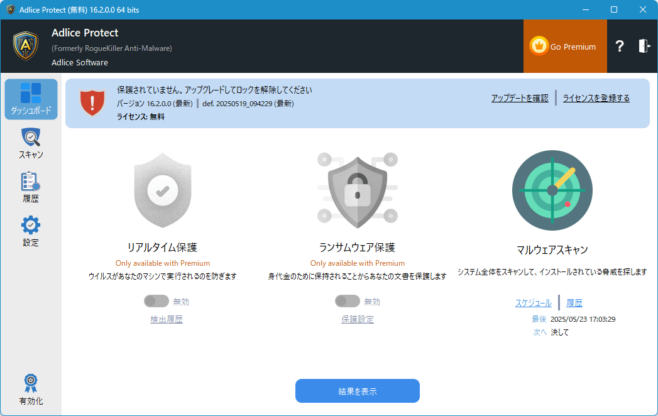
Task: Click Only available with Premium under リアルタイム保護
Action: click(x=163, y=263)
